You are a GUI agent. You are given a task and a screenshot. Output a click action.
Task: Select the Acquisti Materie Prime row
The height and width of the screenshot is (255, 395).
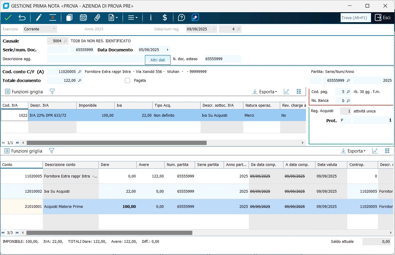tap(64, 207)
